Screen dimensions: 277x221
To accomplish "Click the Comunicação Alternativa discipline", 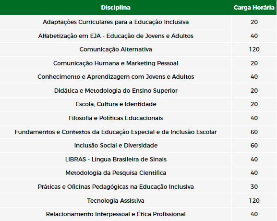I will click(x=116, y=49).
